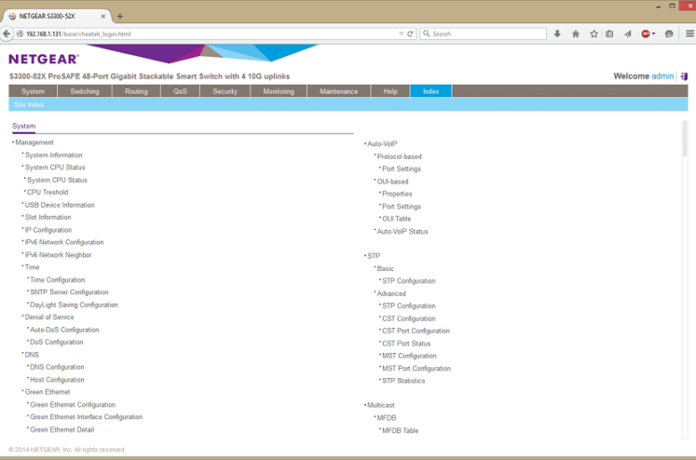Viewport: 696px width, 460px height.
Task: Select the Index menu tab
Action: coord(431,91)
